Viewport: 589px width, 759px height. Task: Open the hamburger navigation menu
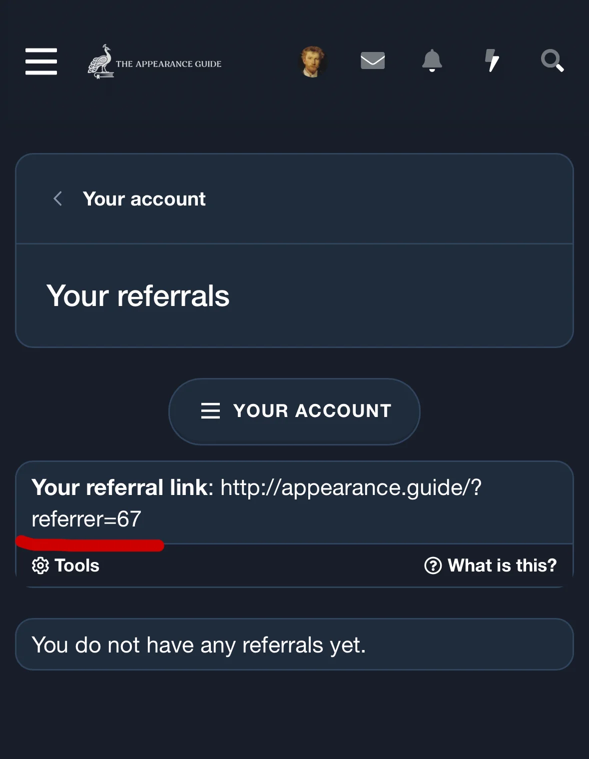click(x=41, y=61)
